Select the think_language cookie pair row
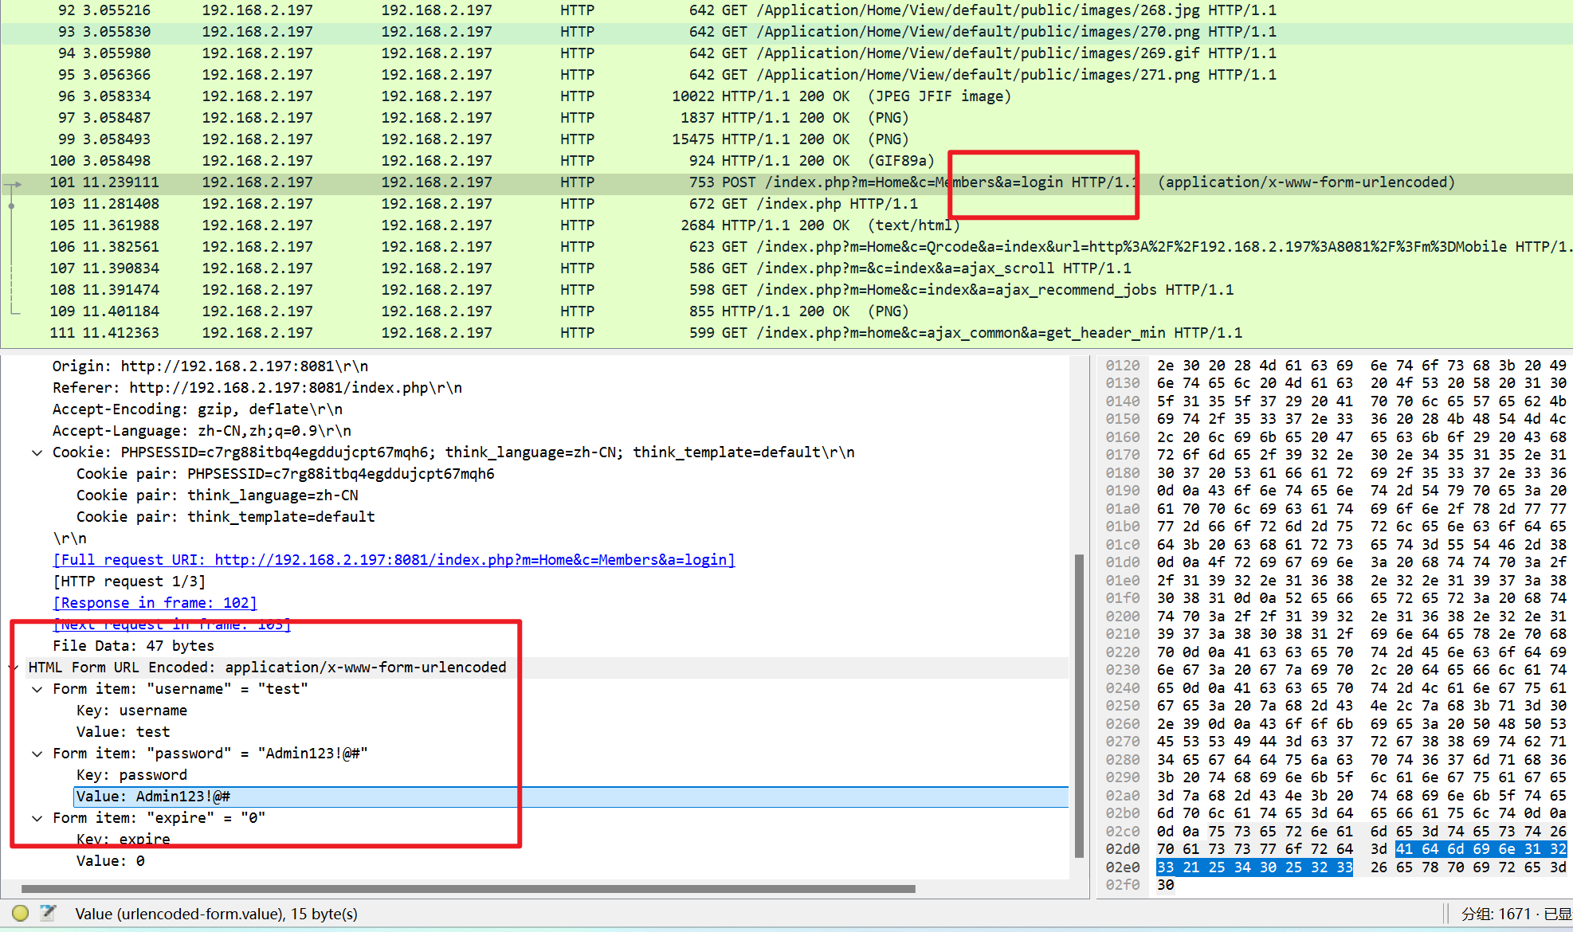Screen dimensions: 1573x932 tap(218, 495)
